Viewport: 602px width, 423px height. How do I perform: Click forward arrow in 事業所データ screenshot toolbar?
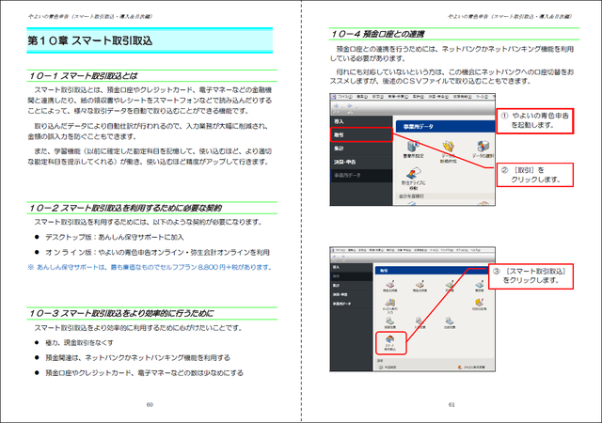[x=350, y=106]
